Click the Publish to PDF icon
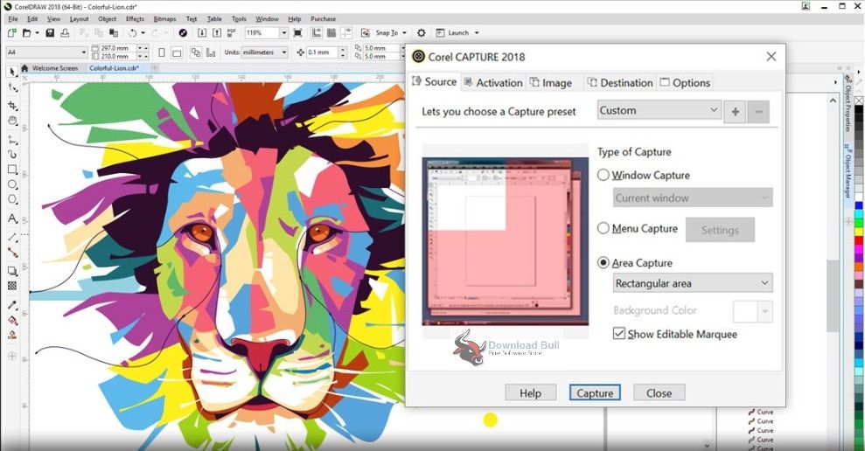Image resolution: width=865 pixels, height=451 pixels. 232,33
